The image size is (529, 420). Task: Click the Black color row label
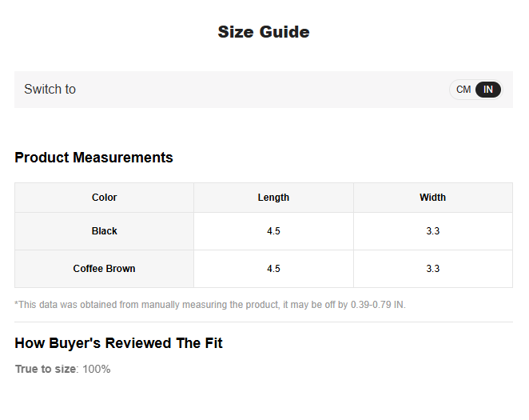coord(104,231)
